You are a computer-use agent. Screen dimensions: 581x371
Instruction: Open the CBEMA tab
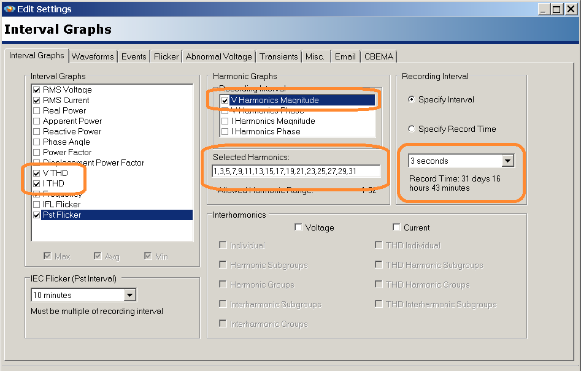[x=379, y=56]
